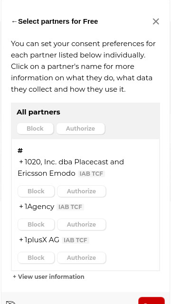The width and height of the screenshot is (171, 304).
Task: Click the red button at bottom right
Action: coord(152,301)
